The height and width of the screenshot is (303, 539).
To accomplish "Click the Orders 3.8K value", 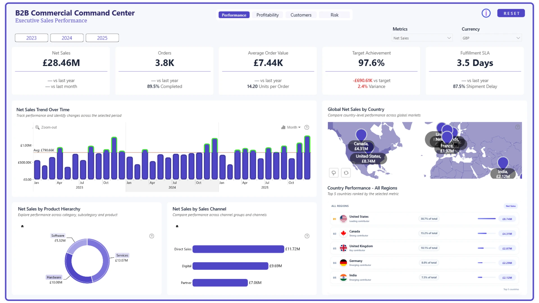I will 165,63.
